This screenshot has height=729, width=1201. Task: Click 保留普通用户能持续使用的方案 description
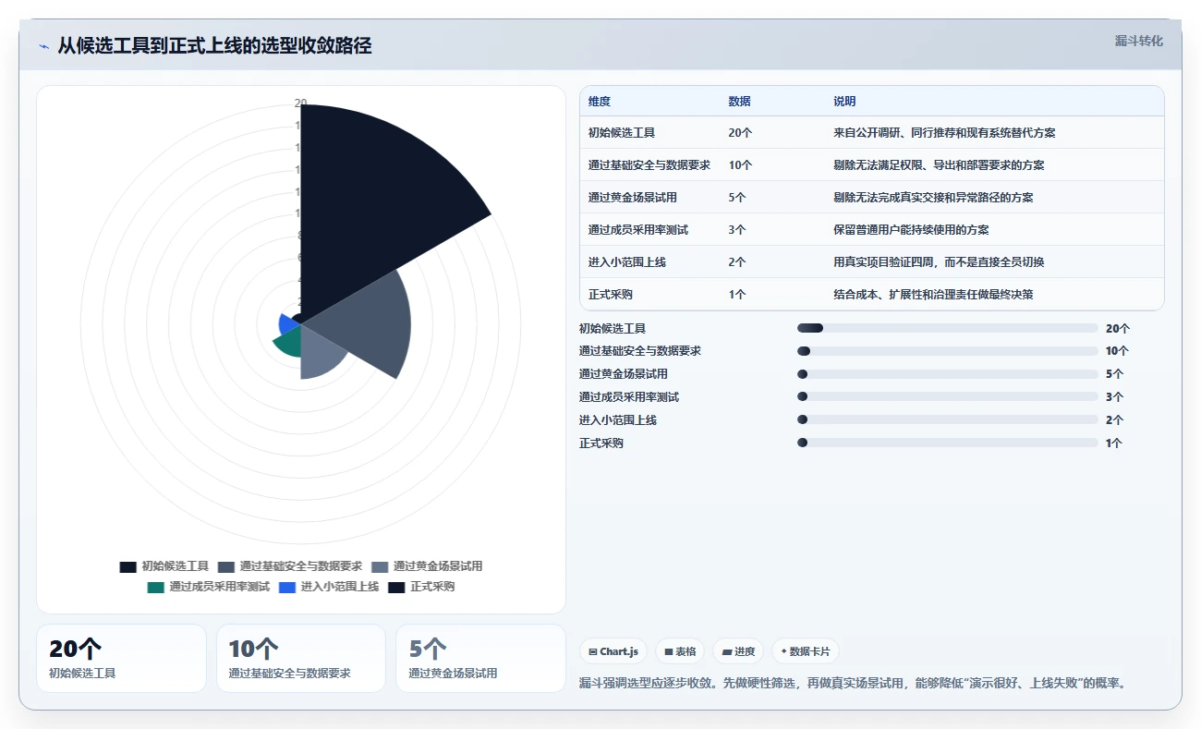tap(911, 230)
